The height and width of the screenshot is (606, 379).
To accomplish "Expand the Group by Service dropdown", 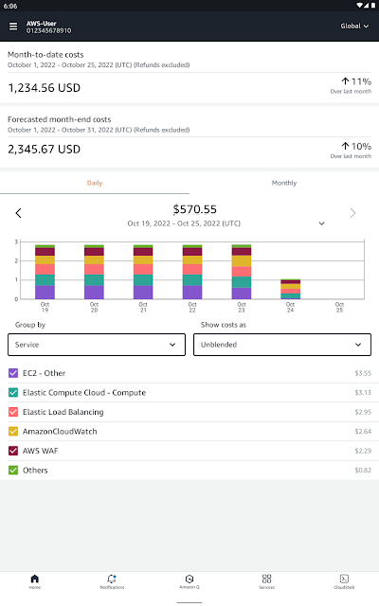I will pyautogui.click(x=97, y=345).
